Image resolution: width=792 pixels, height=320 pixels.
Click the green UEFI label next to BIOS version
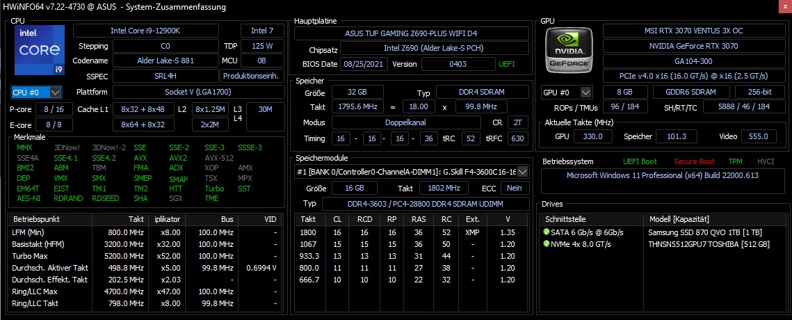[507, 64]
